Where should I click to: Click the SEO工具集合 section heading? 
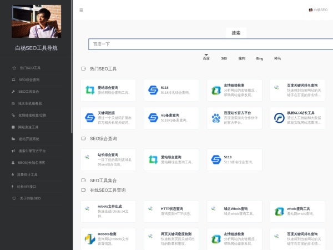point(103,181)
